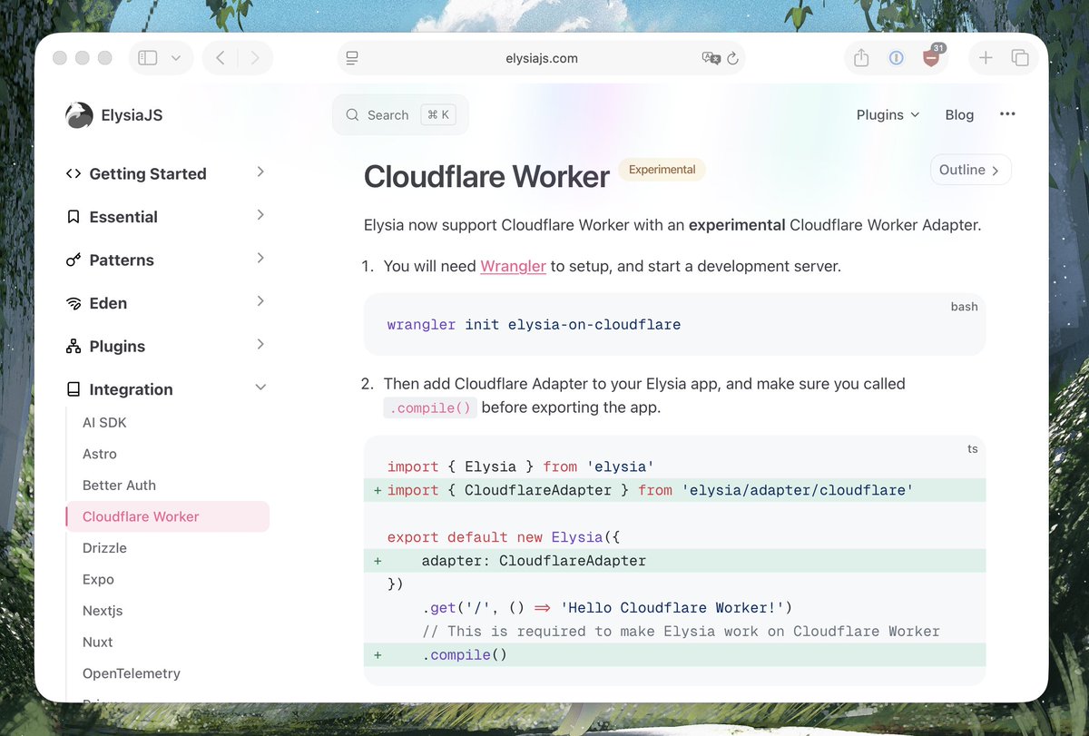This screenshot has width=1089, height=736.
Task: Click the inline .compile() code text
Action: (x=430, y=407)
